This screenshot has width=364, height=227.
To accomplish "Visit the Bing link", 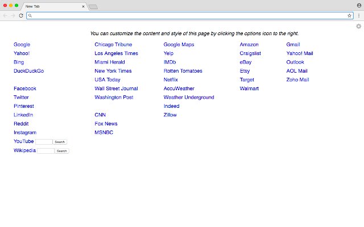I will [x=19, y=62].
